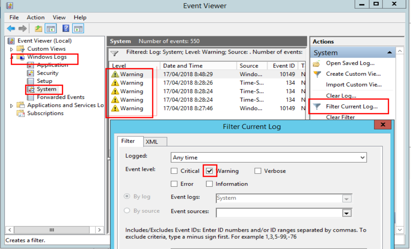This screenshot has height=249, width=411.
Task: Select the Filter tab
Action: coord(130,141)
